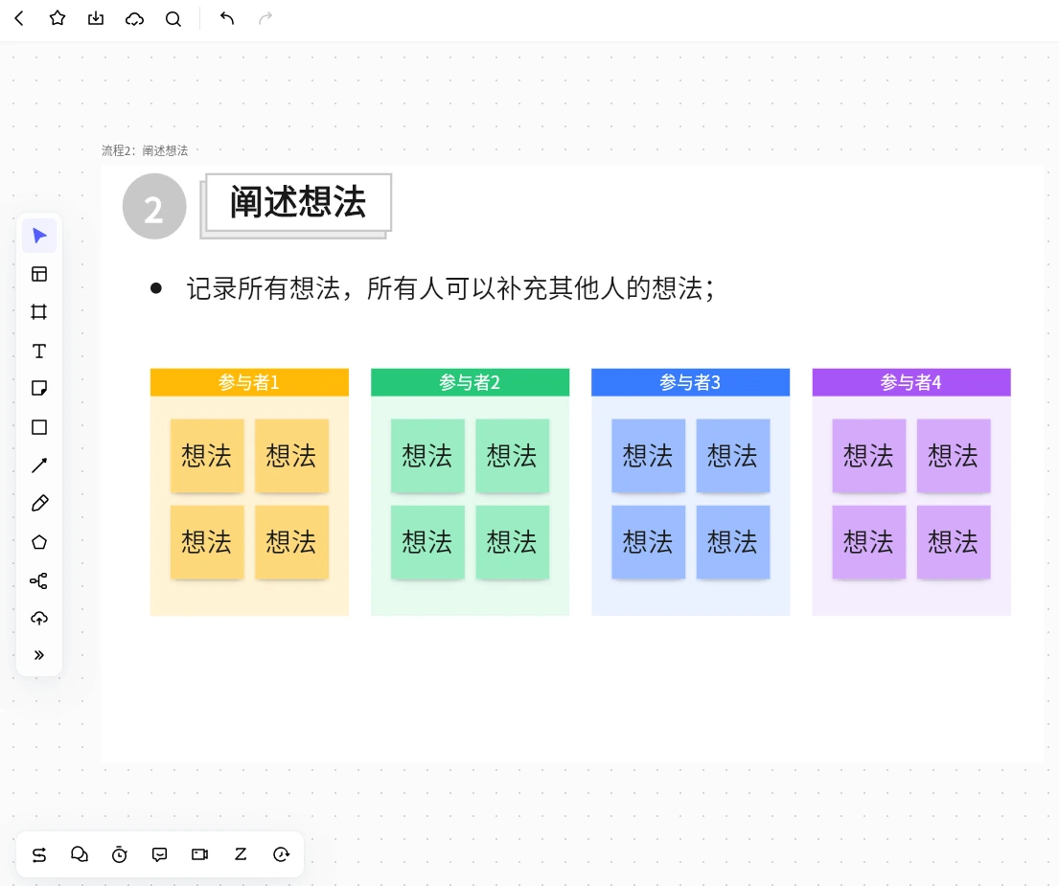The image size is (1059, 886).
Task: Select the blue 参与者3 header
Action: coord(690,382)
